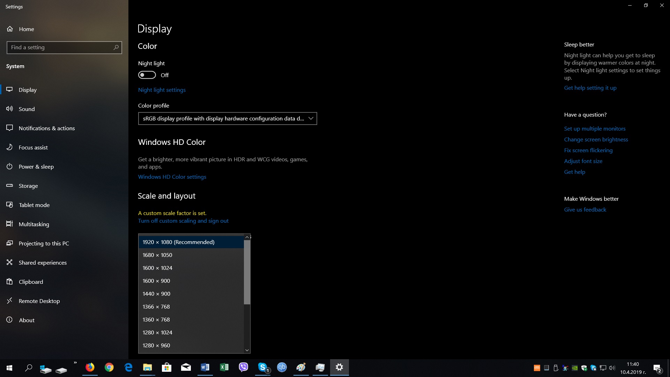
Task: Open the About page
Action: point(27,320)
